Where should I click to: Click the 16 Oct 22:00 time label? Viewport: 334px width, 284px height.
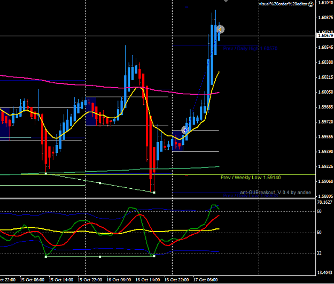(x=176, y=280)
